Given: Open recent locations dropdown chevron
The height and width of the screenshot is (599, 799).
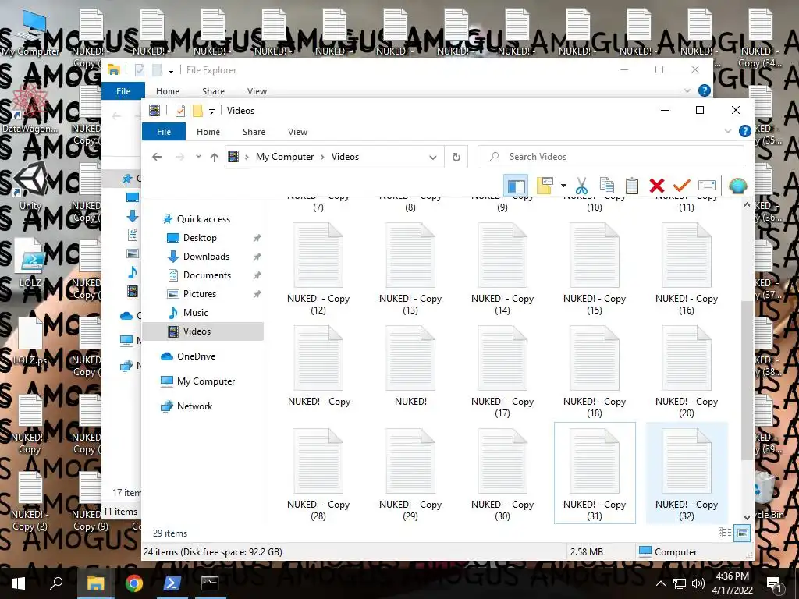Looking at the screenshot, I should tap(198, 157).
